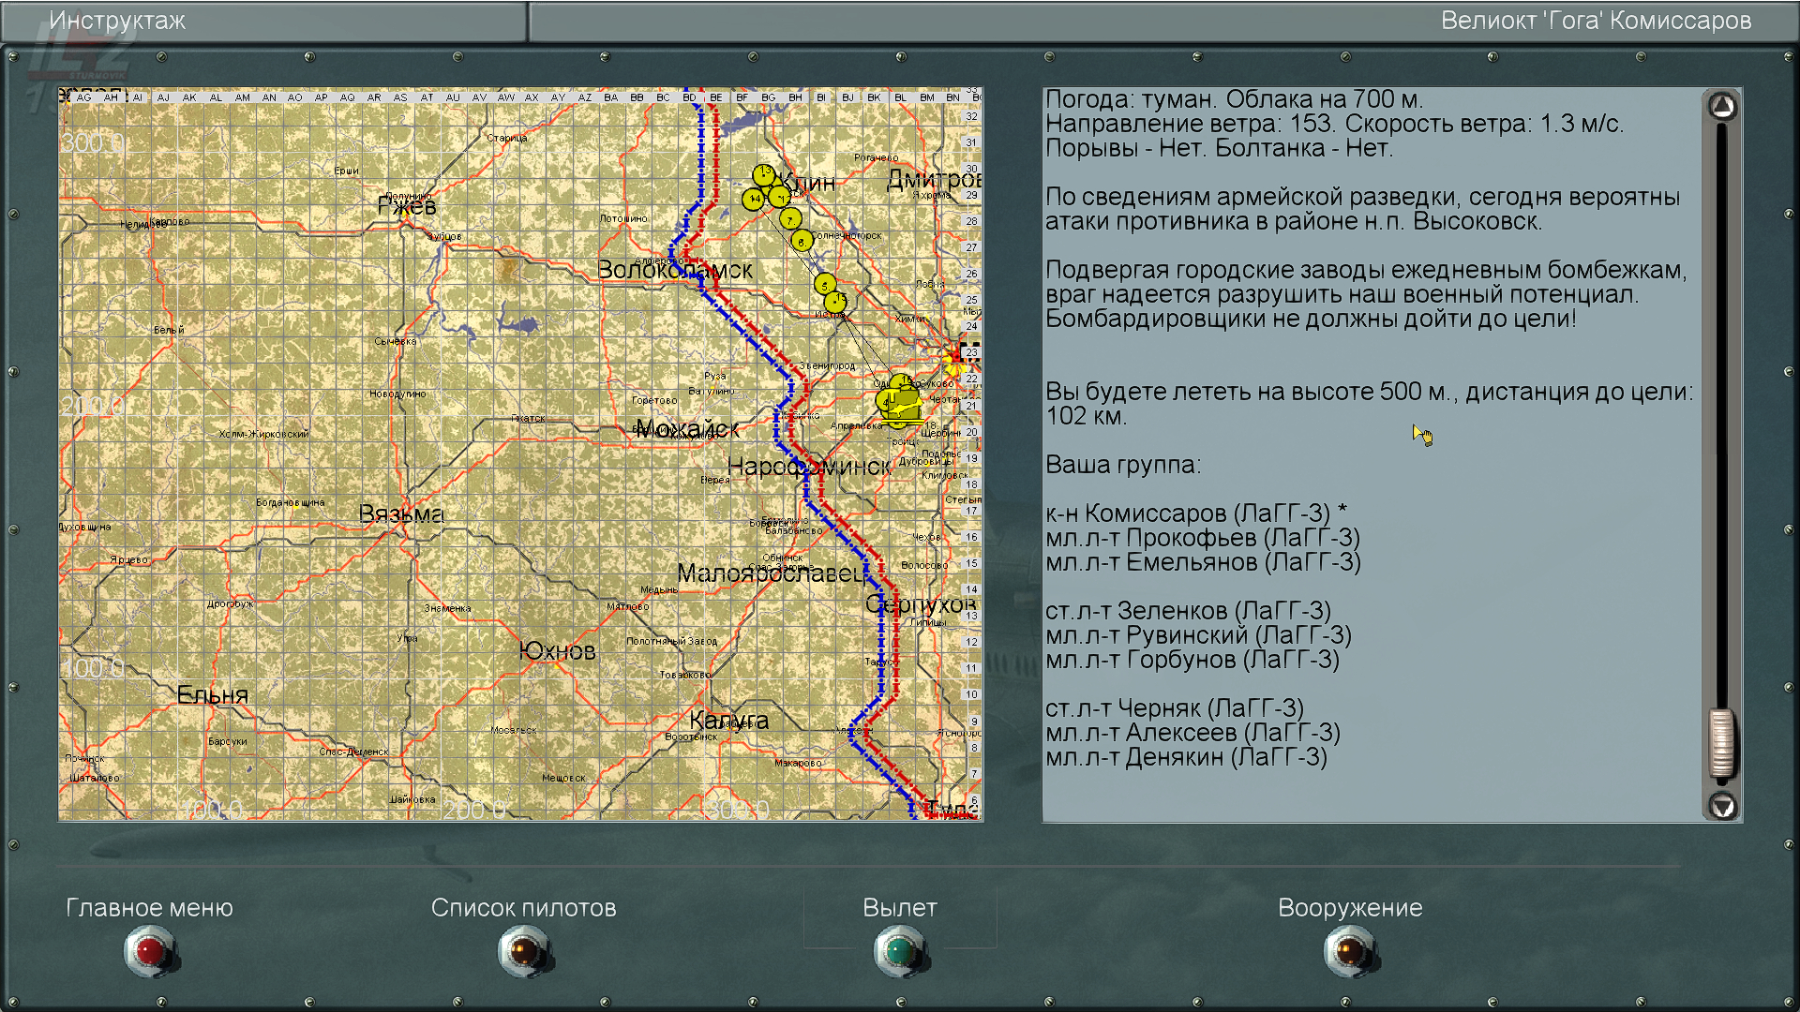The height and width of the screenshot is (1012, 1800).
Task: Click waypoint marker 13 near Клин
Action: (x=764, y=174)
